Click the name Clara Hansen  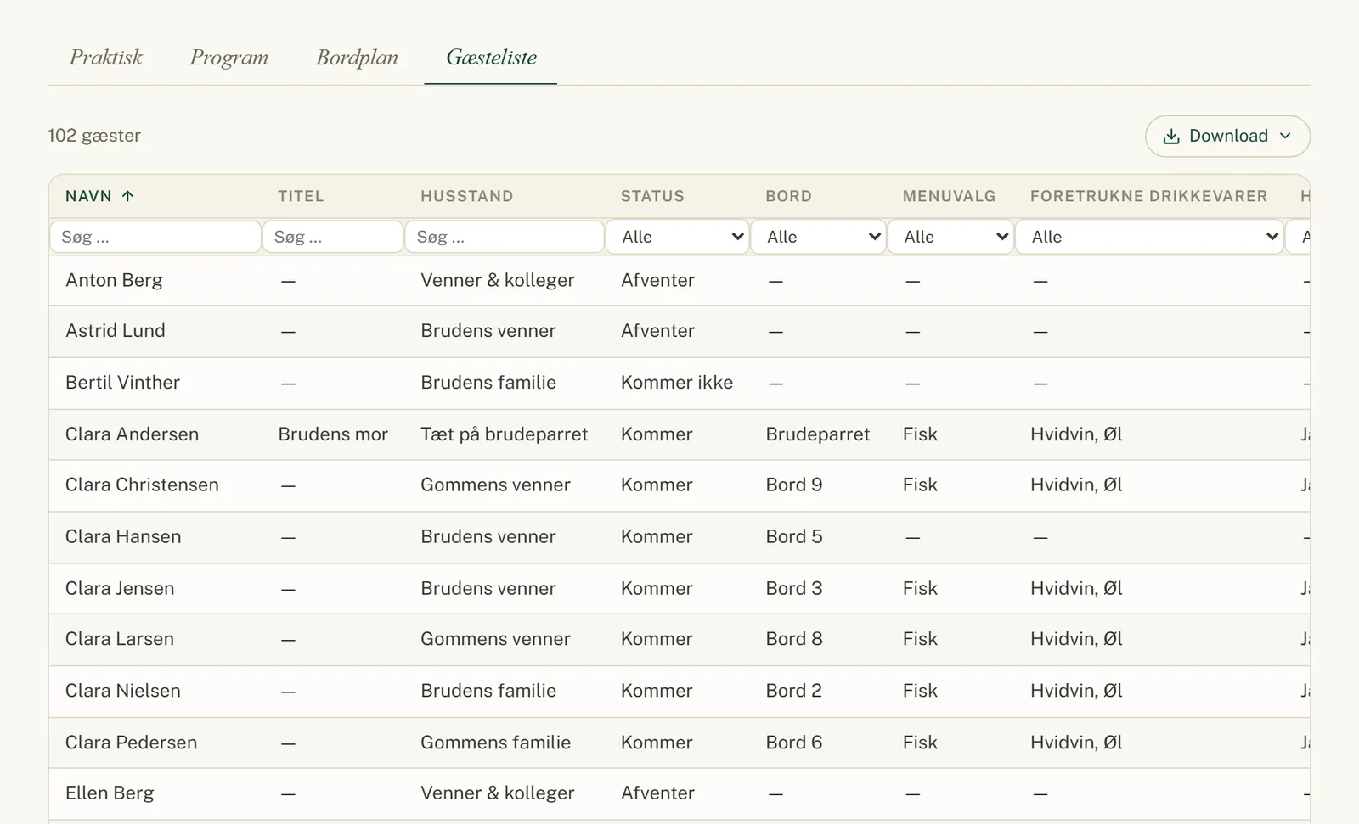point(123,537)
